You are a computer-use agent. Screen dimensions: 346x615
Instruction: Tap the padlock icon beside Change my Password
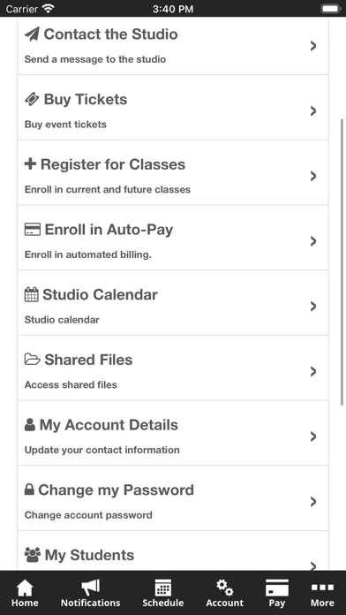tap(29, 490)
